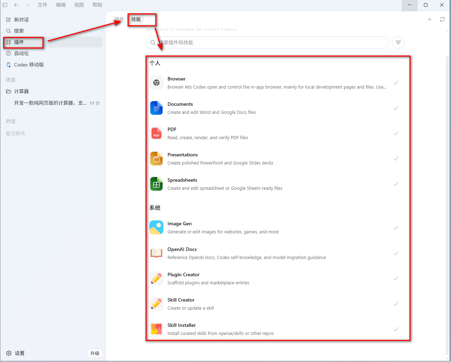Toggle the OpenAI Docs skill checkmark
This screenshot has height=362, width=451.
click(396, 253)
